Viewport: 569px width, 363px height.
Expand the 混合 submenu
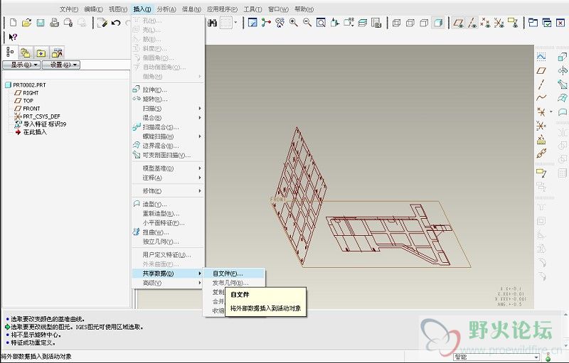tap(167, 118)
